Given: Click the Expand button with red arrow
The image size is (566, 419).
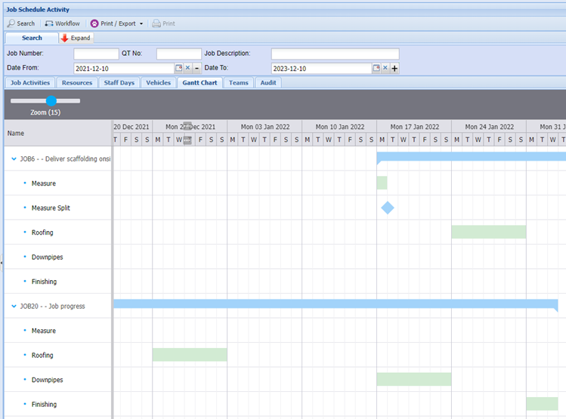Looking at the screenshot, I should [76, 38].
